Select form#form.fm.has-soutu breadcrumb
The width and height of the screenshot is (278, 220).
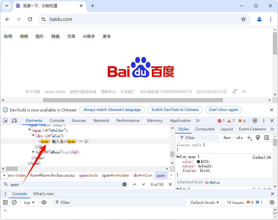[52, 175]
